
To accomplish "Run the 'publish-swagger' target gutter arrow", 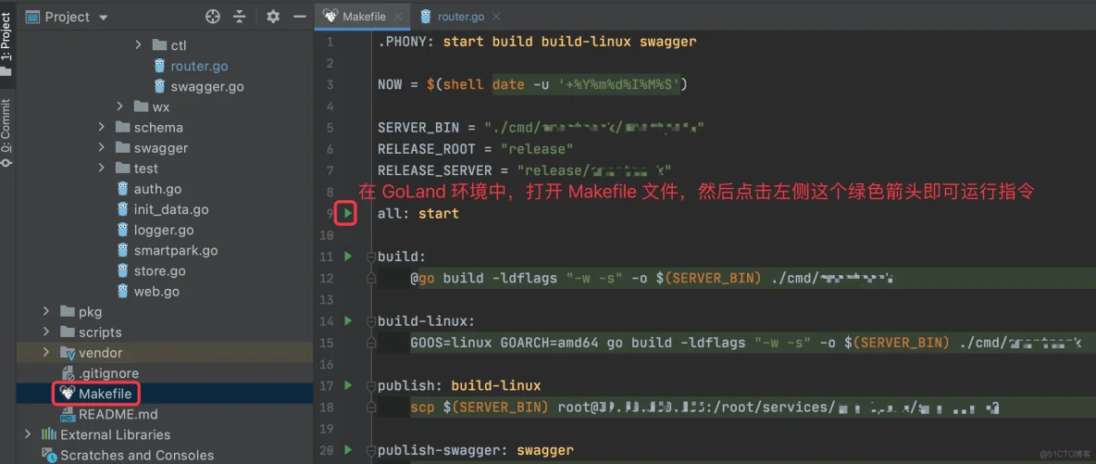I will 348,450.
